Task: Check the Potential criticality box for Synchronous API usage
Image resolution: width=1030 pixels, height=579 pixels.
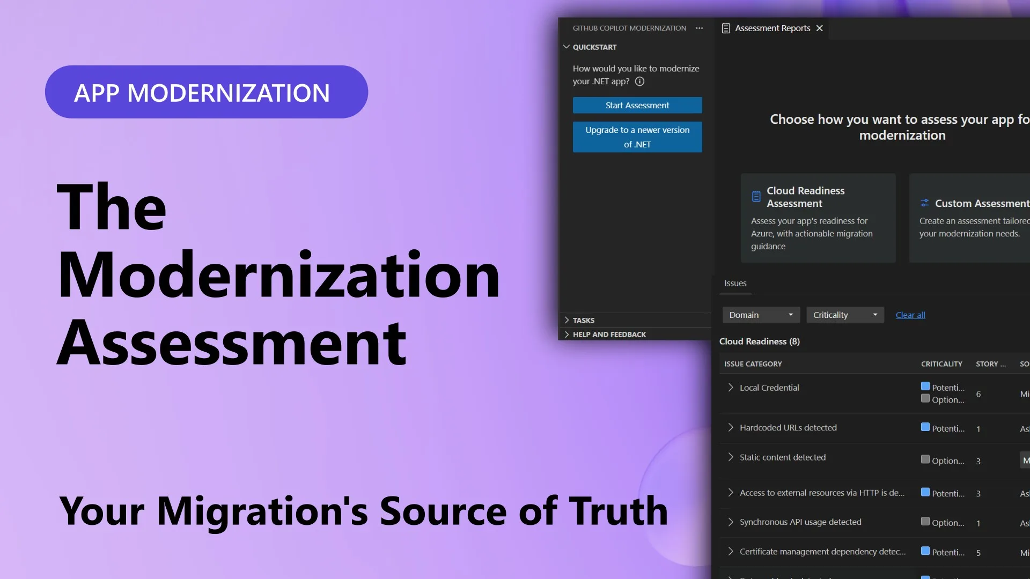Action: 925,521
